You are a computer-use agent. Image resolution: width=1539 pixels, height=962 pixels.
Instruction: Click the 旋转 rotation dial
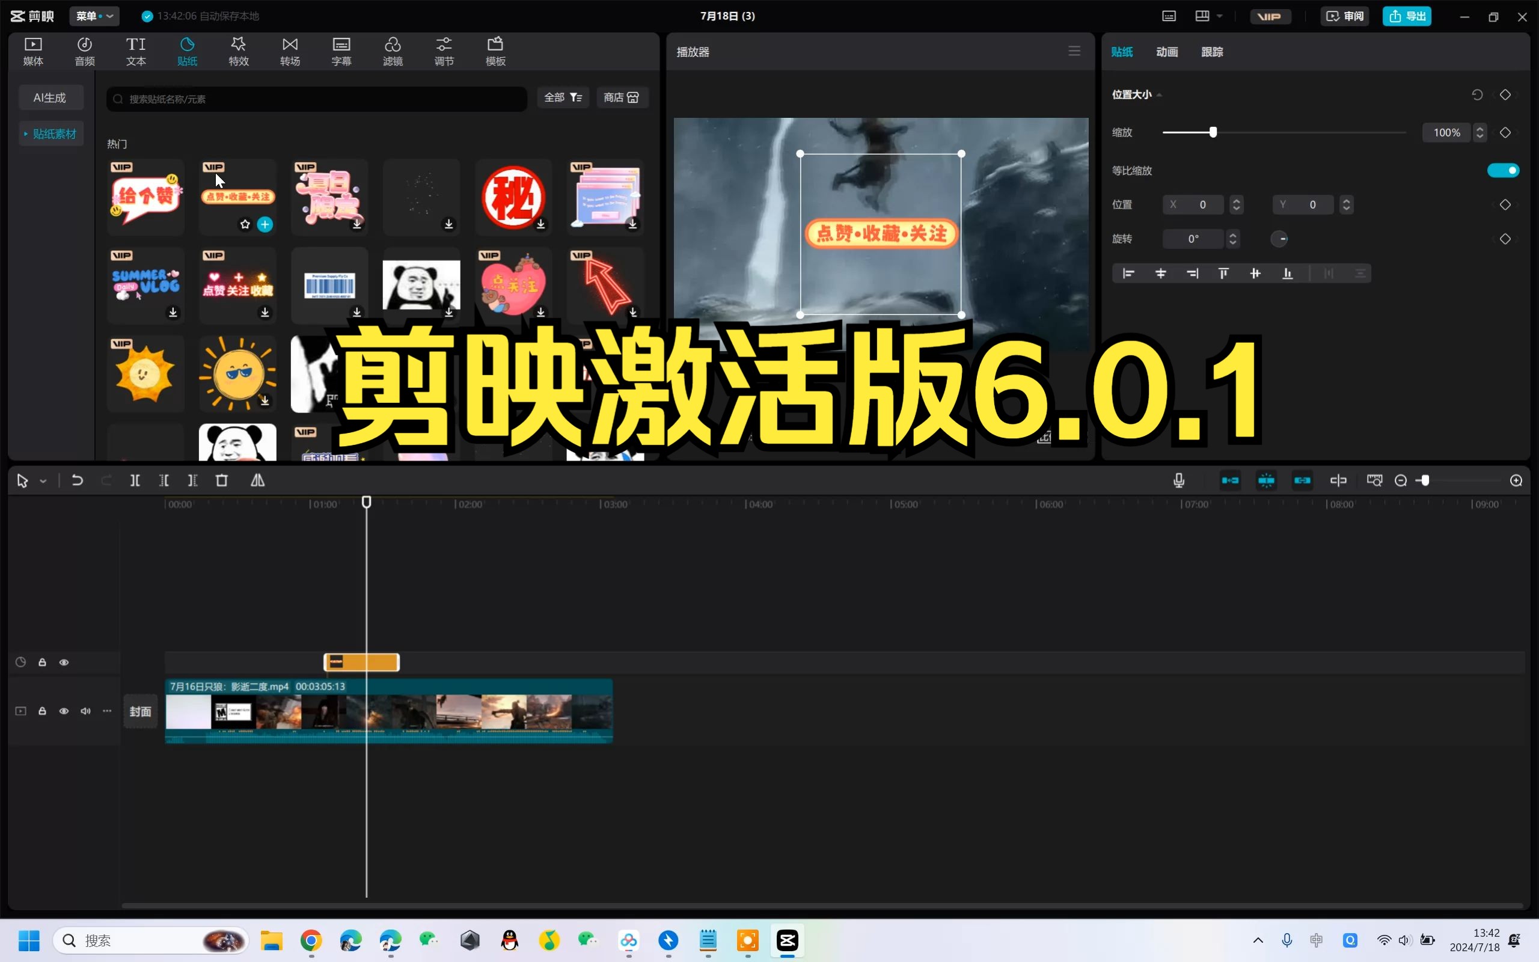tap(1279, 239)
